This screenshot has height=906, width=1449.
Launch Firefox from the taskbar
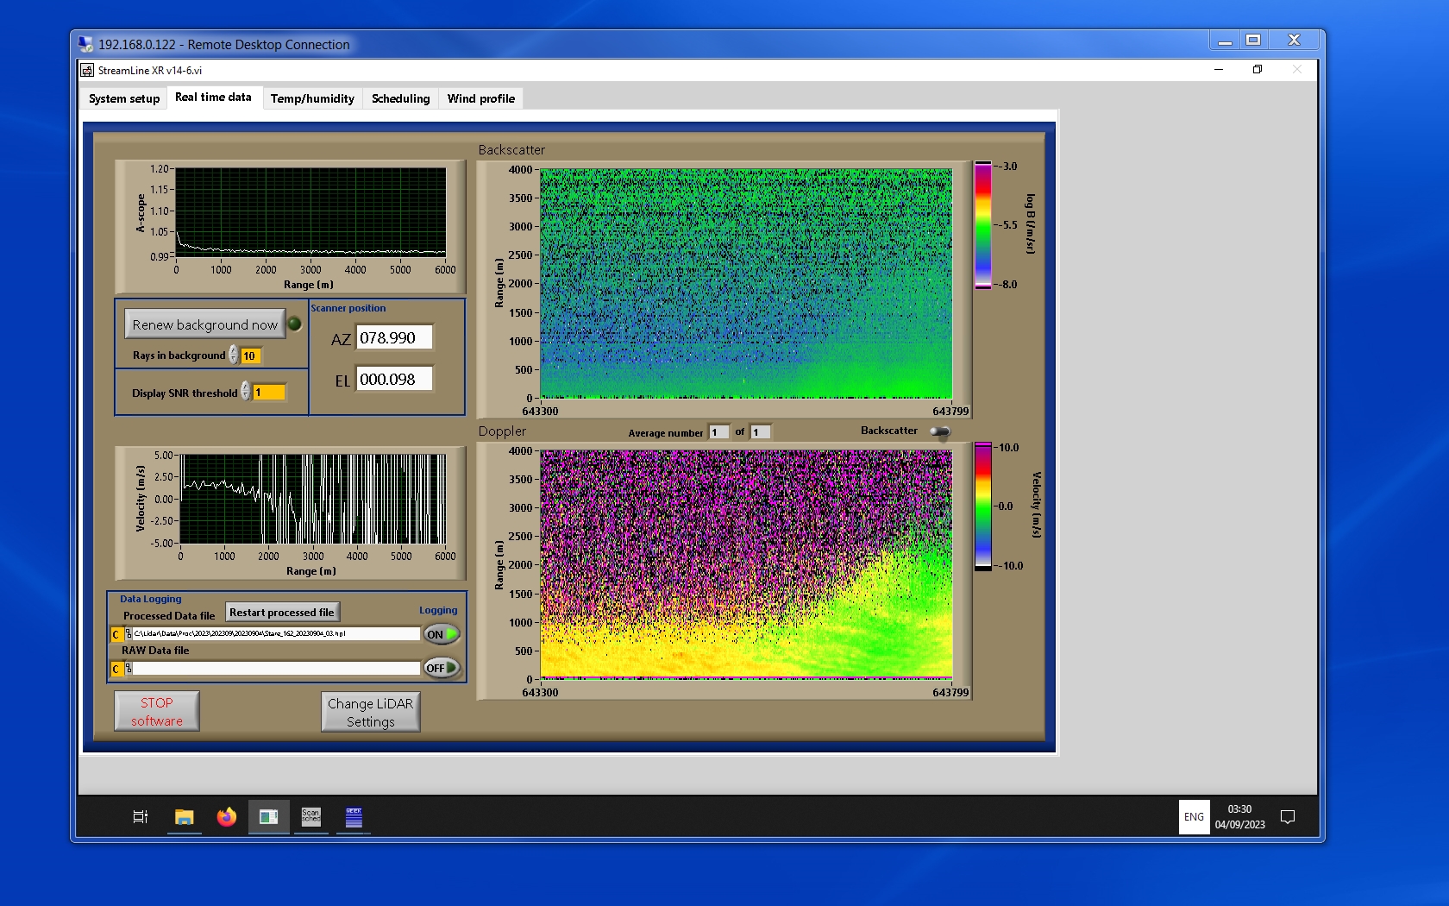(226, 816)
